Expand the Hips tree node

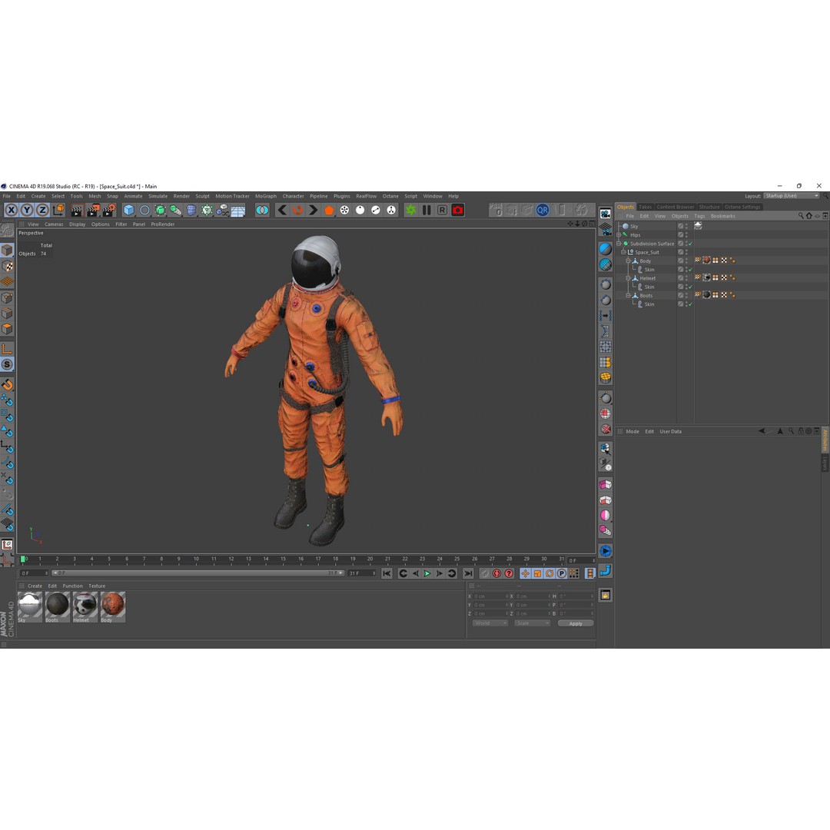pos(619,235)
